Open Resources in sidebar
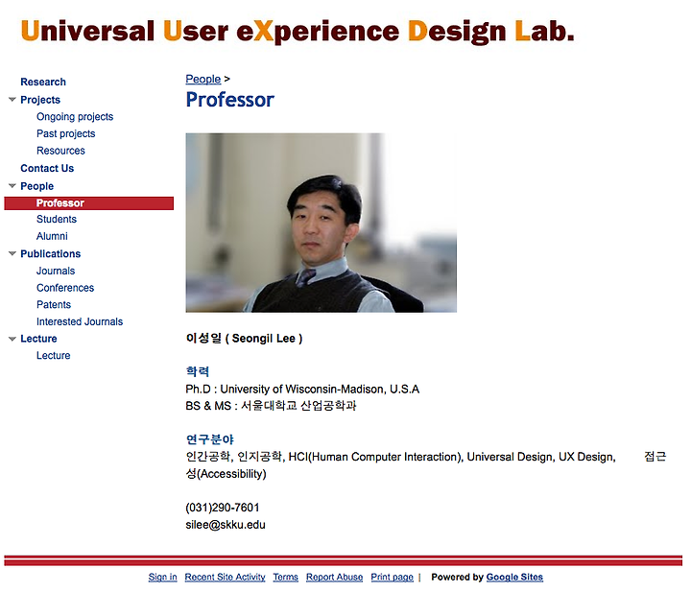 60,151
